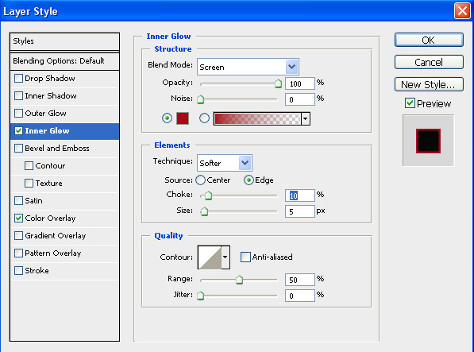Select the Center source radio button

pyautogui.click(x=200, y=180)
